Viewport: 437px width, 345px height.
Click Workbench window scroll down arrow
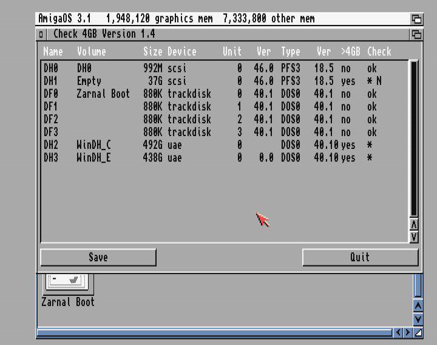point(418,319)
